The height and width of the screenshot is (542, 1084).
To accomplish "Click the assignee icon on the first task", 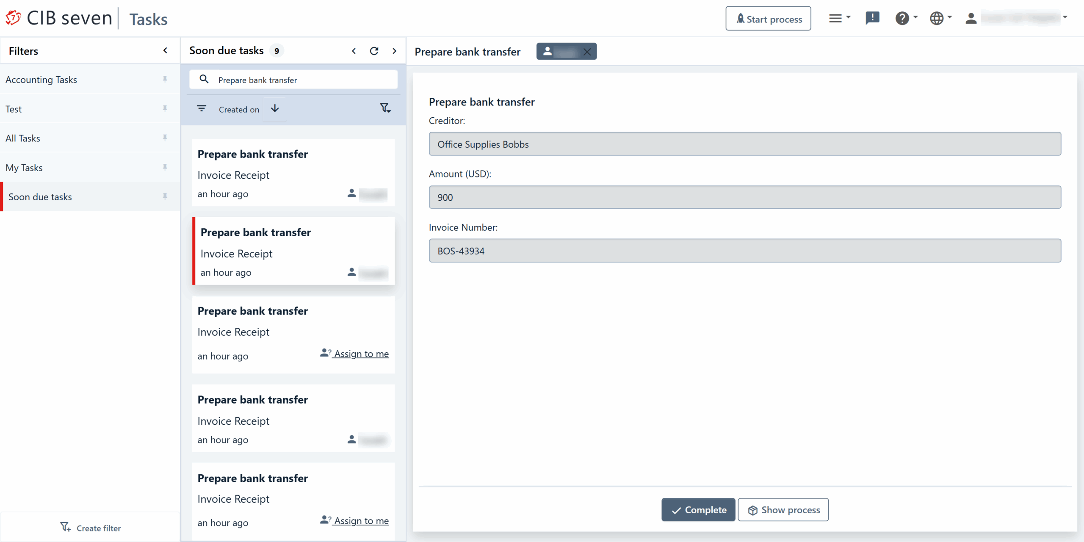I will tap(351, 193).
